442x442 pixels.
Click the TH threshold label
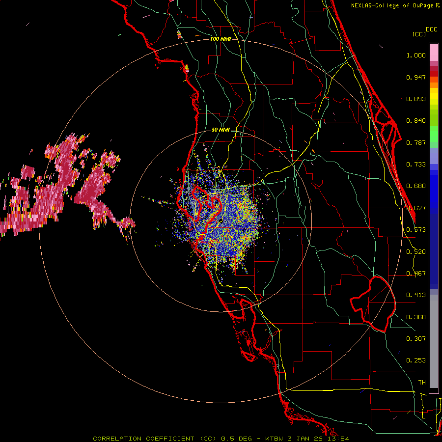click(x=422, y=383)
